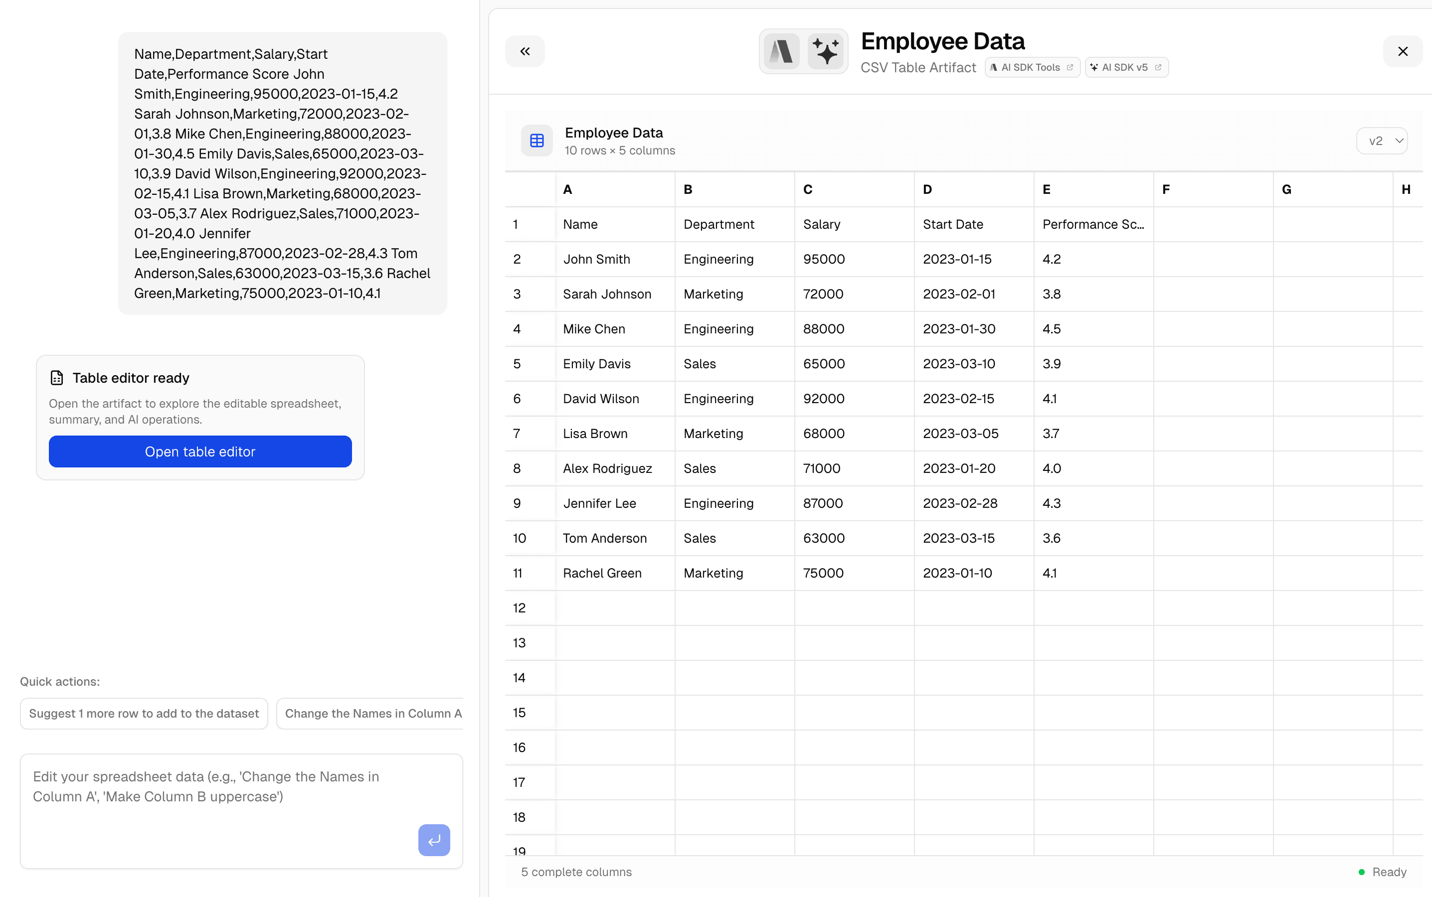The image size is (1436, 897).
Task: Select row number 5
Action: coord(517,364)
